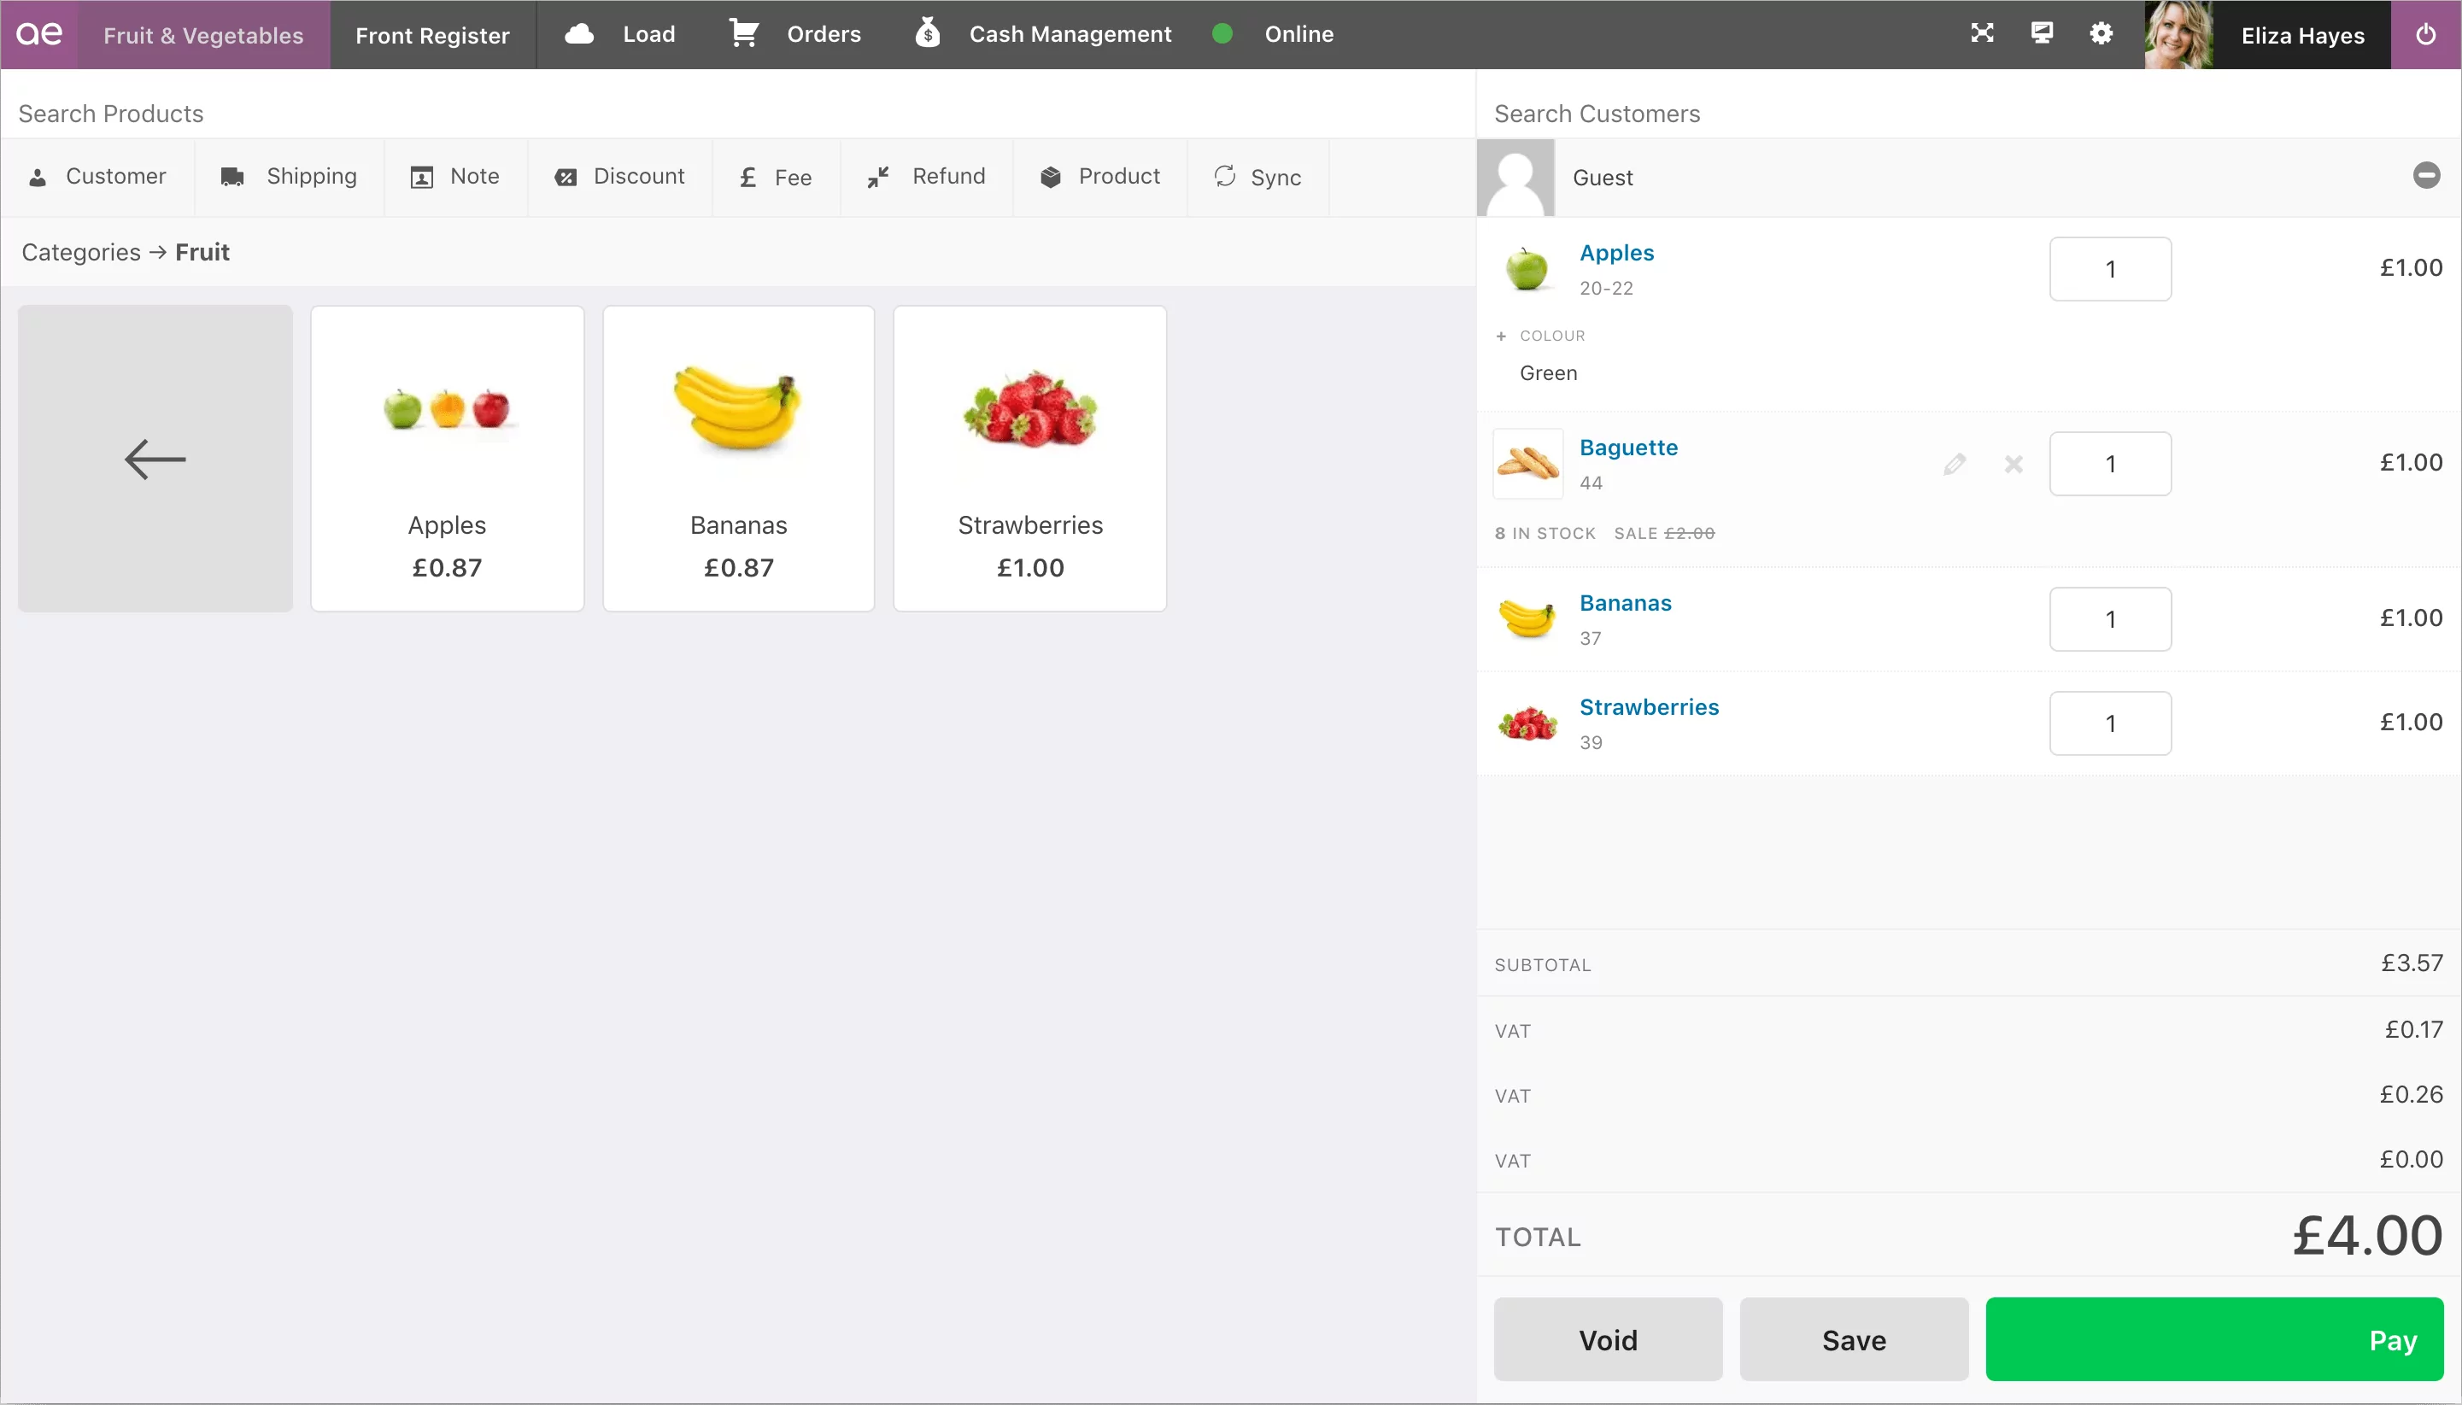
Task: Select the Customer tab
Action: [x=98, y=176]
